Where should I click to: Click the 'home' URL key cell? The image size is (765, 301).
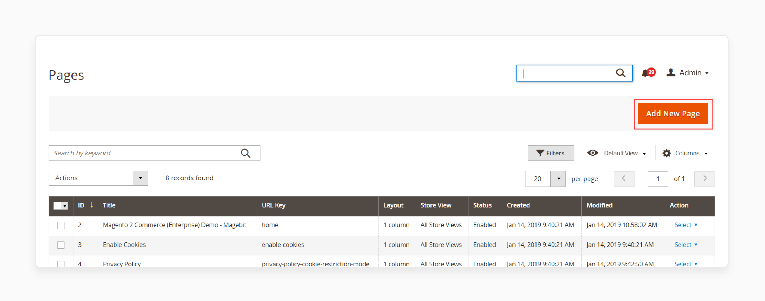tap(270, 225)
